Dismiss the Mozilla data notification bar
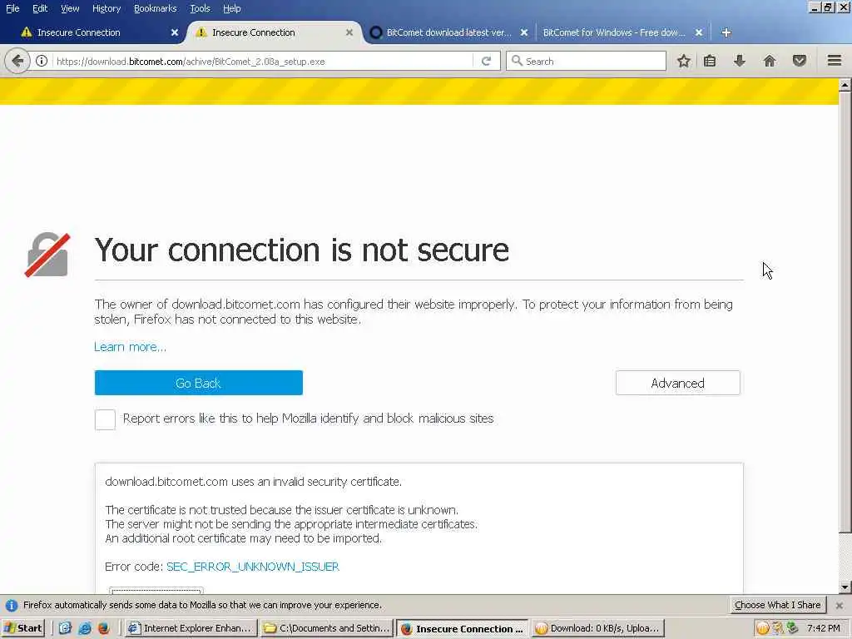852x639 pixels. pyautogui.click(x=840, y=606)
